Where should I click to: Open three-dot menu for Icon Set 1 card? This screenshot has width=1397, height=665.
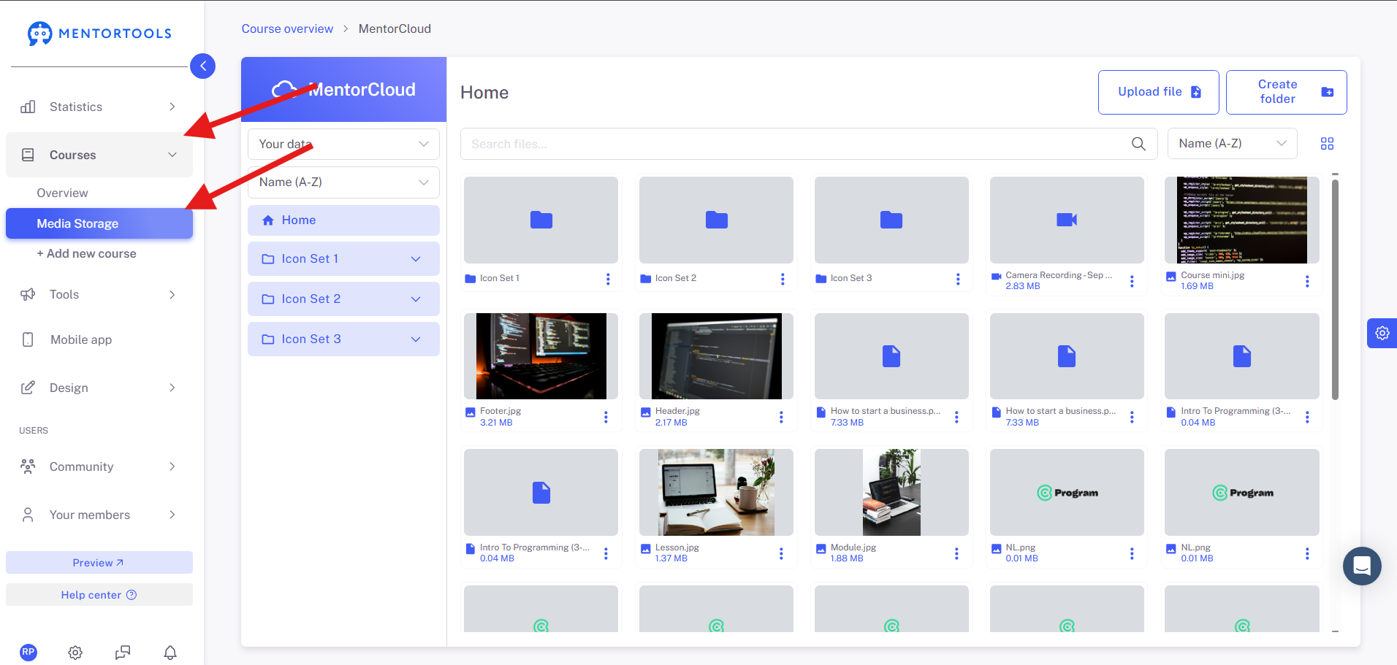click(x=608, y=279)
